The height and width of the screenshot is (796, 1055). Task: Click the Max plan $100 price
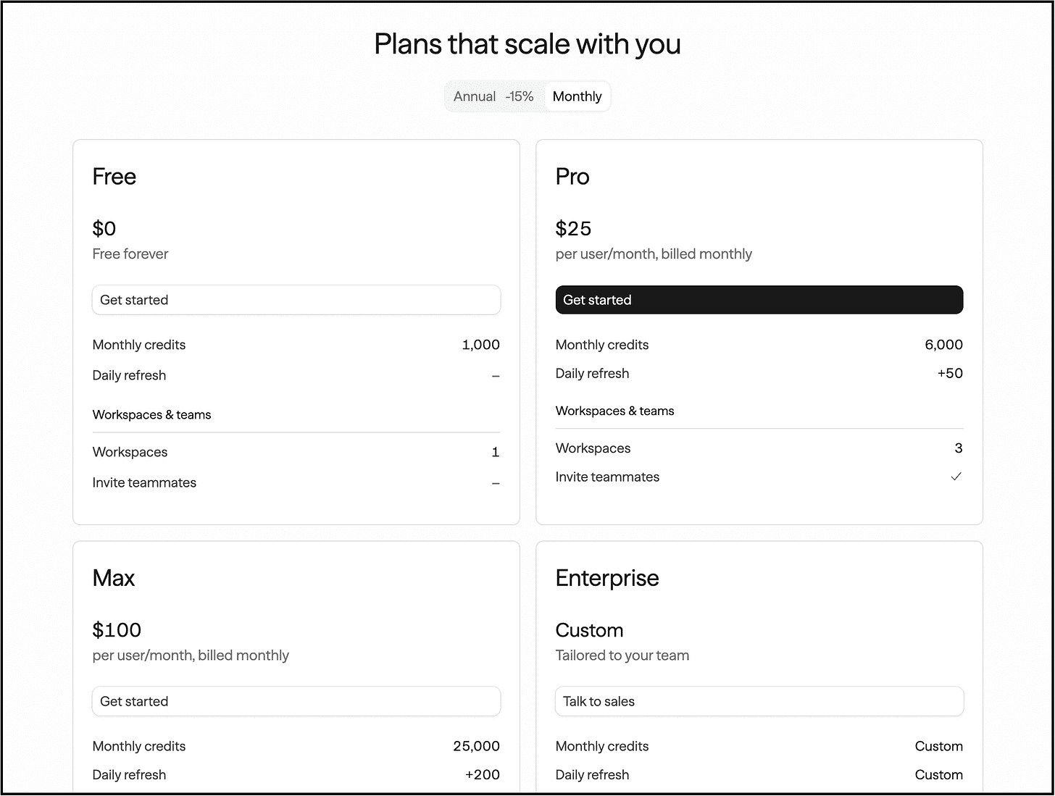click(117, 630)
